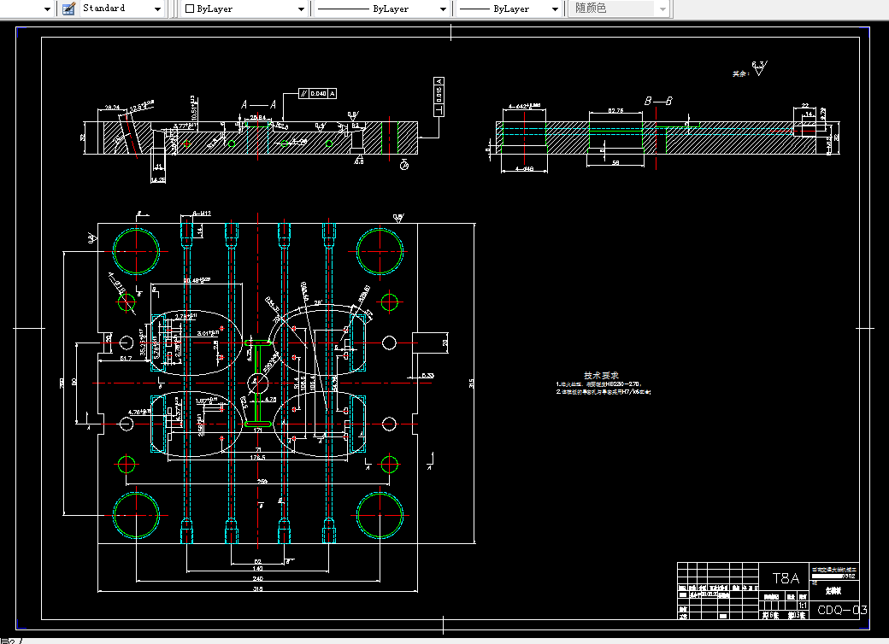The height and width of the screenshot is (644, 889).
Task: Select the 178.5 dimension text
Action: tap(258, 457)
